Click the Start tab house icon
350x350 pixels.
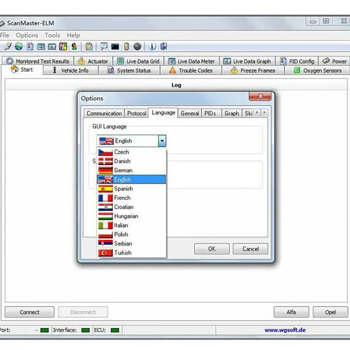click(x=14, y=69)
